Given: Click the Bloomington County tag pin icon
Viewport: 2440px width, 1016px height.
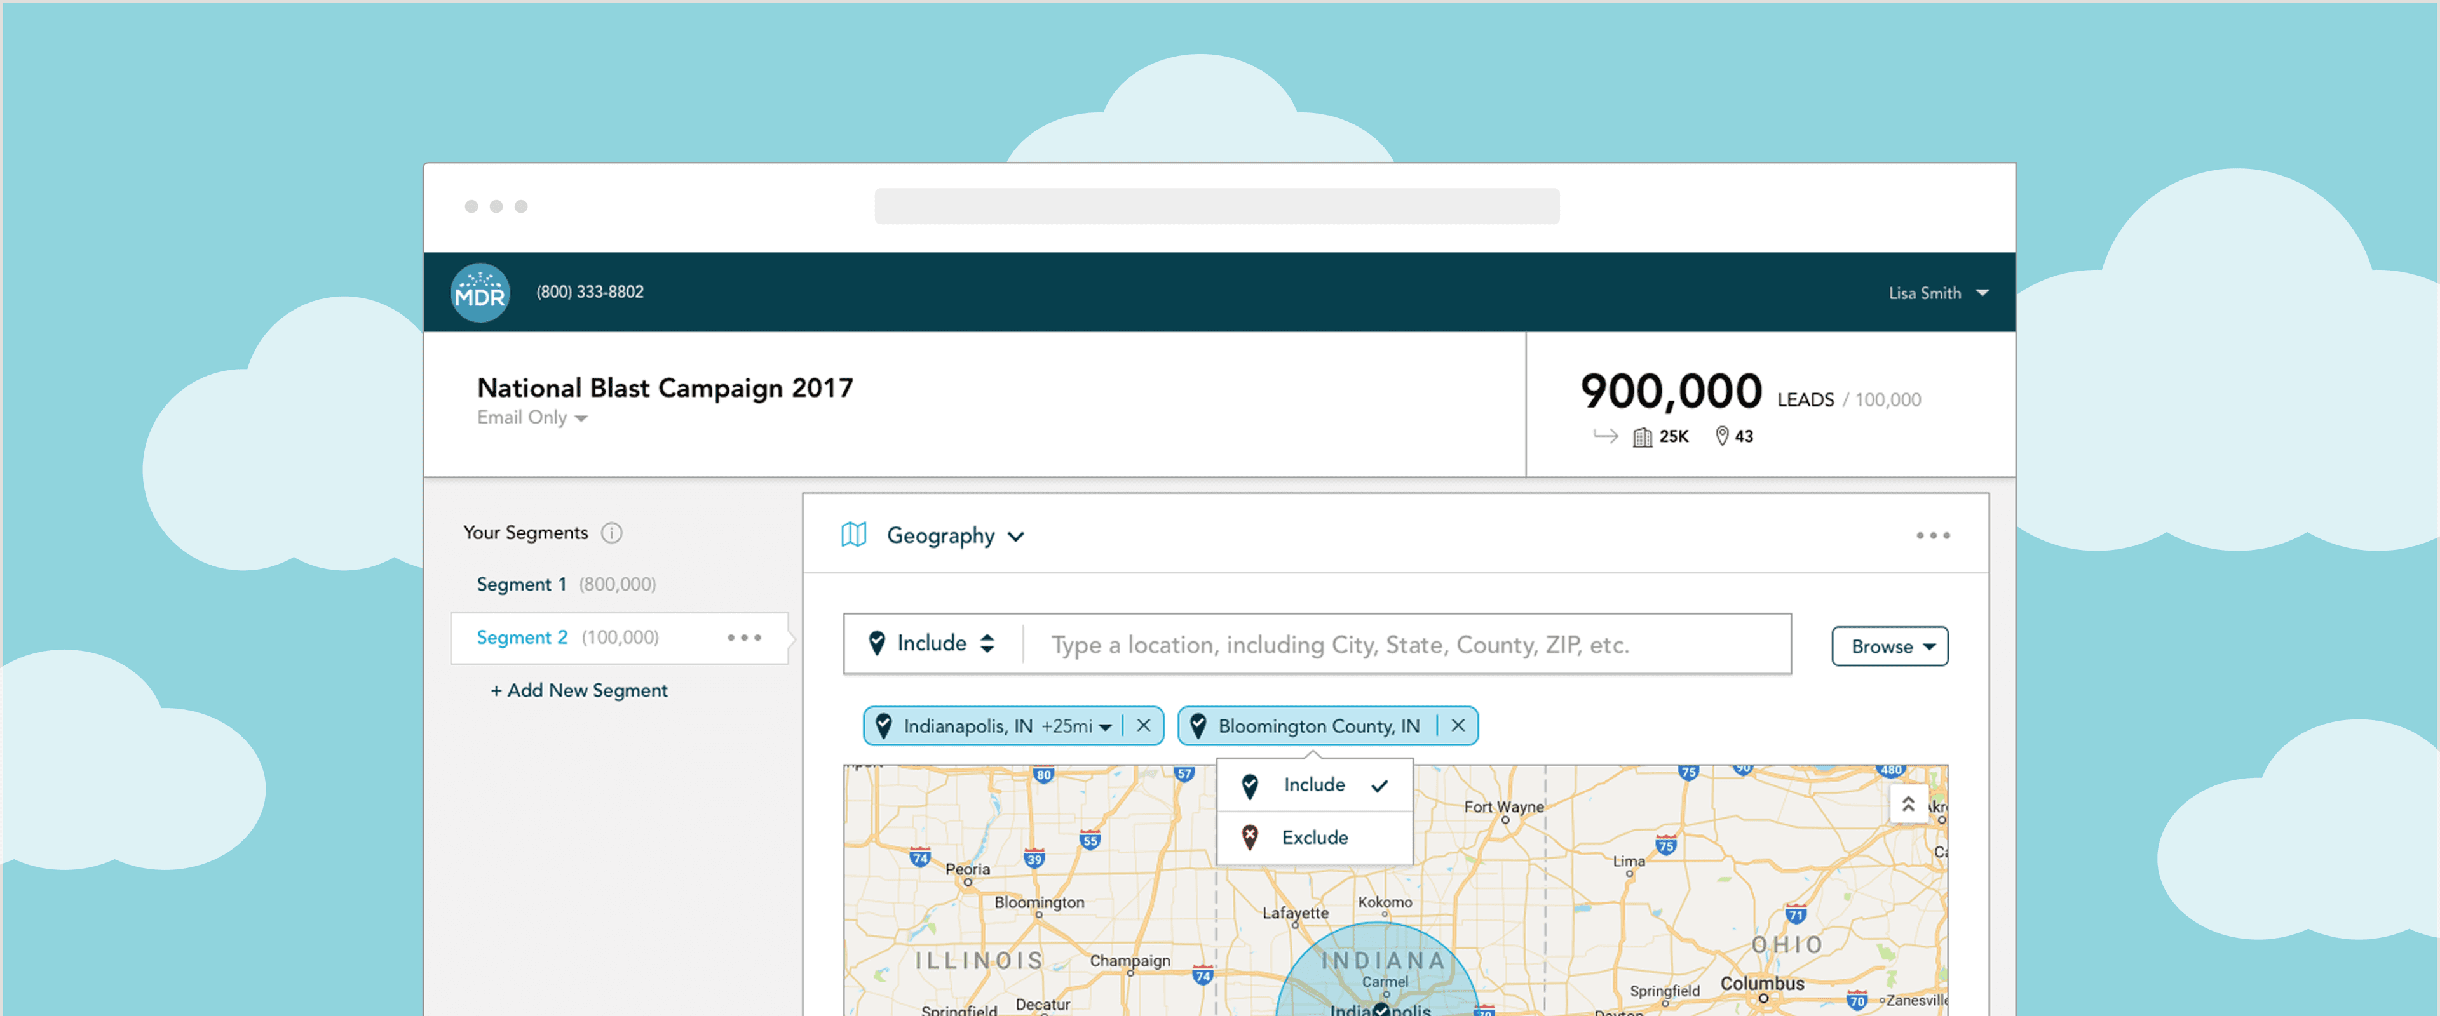Looking at the screenshot, I should point(1198,726).
